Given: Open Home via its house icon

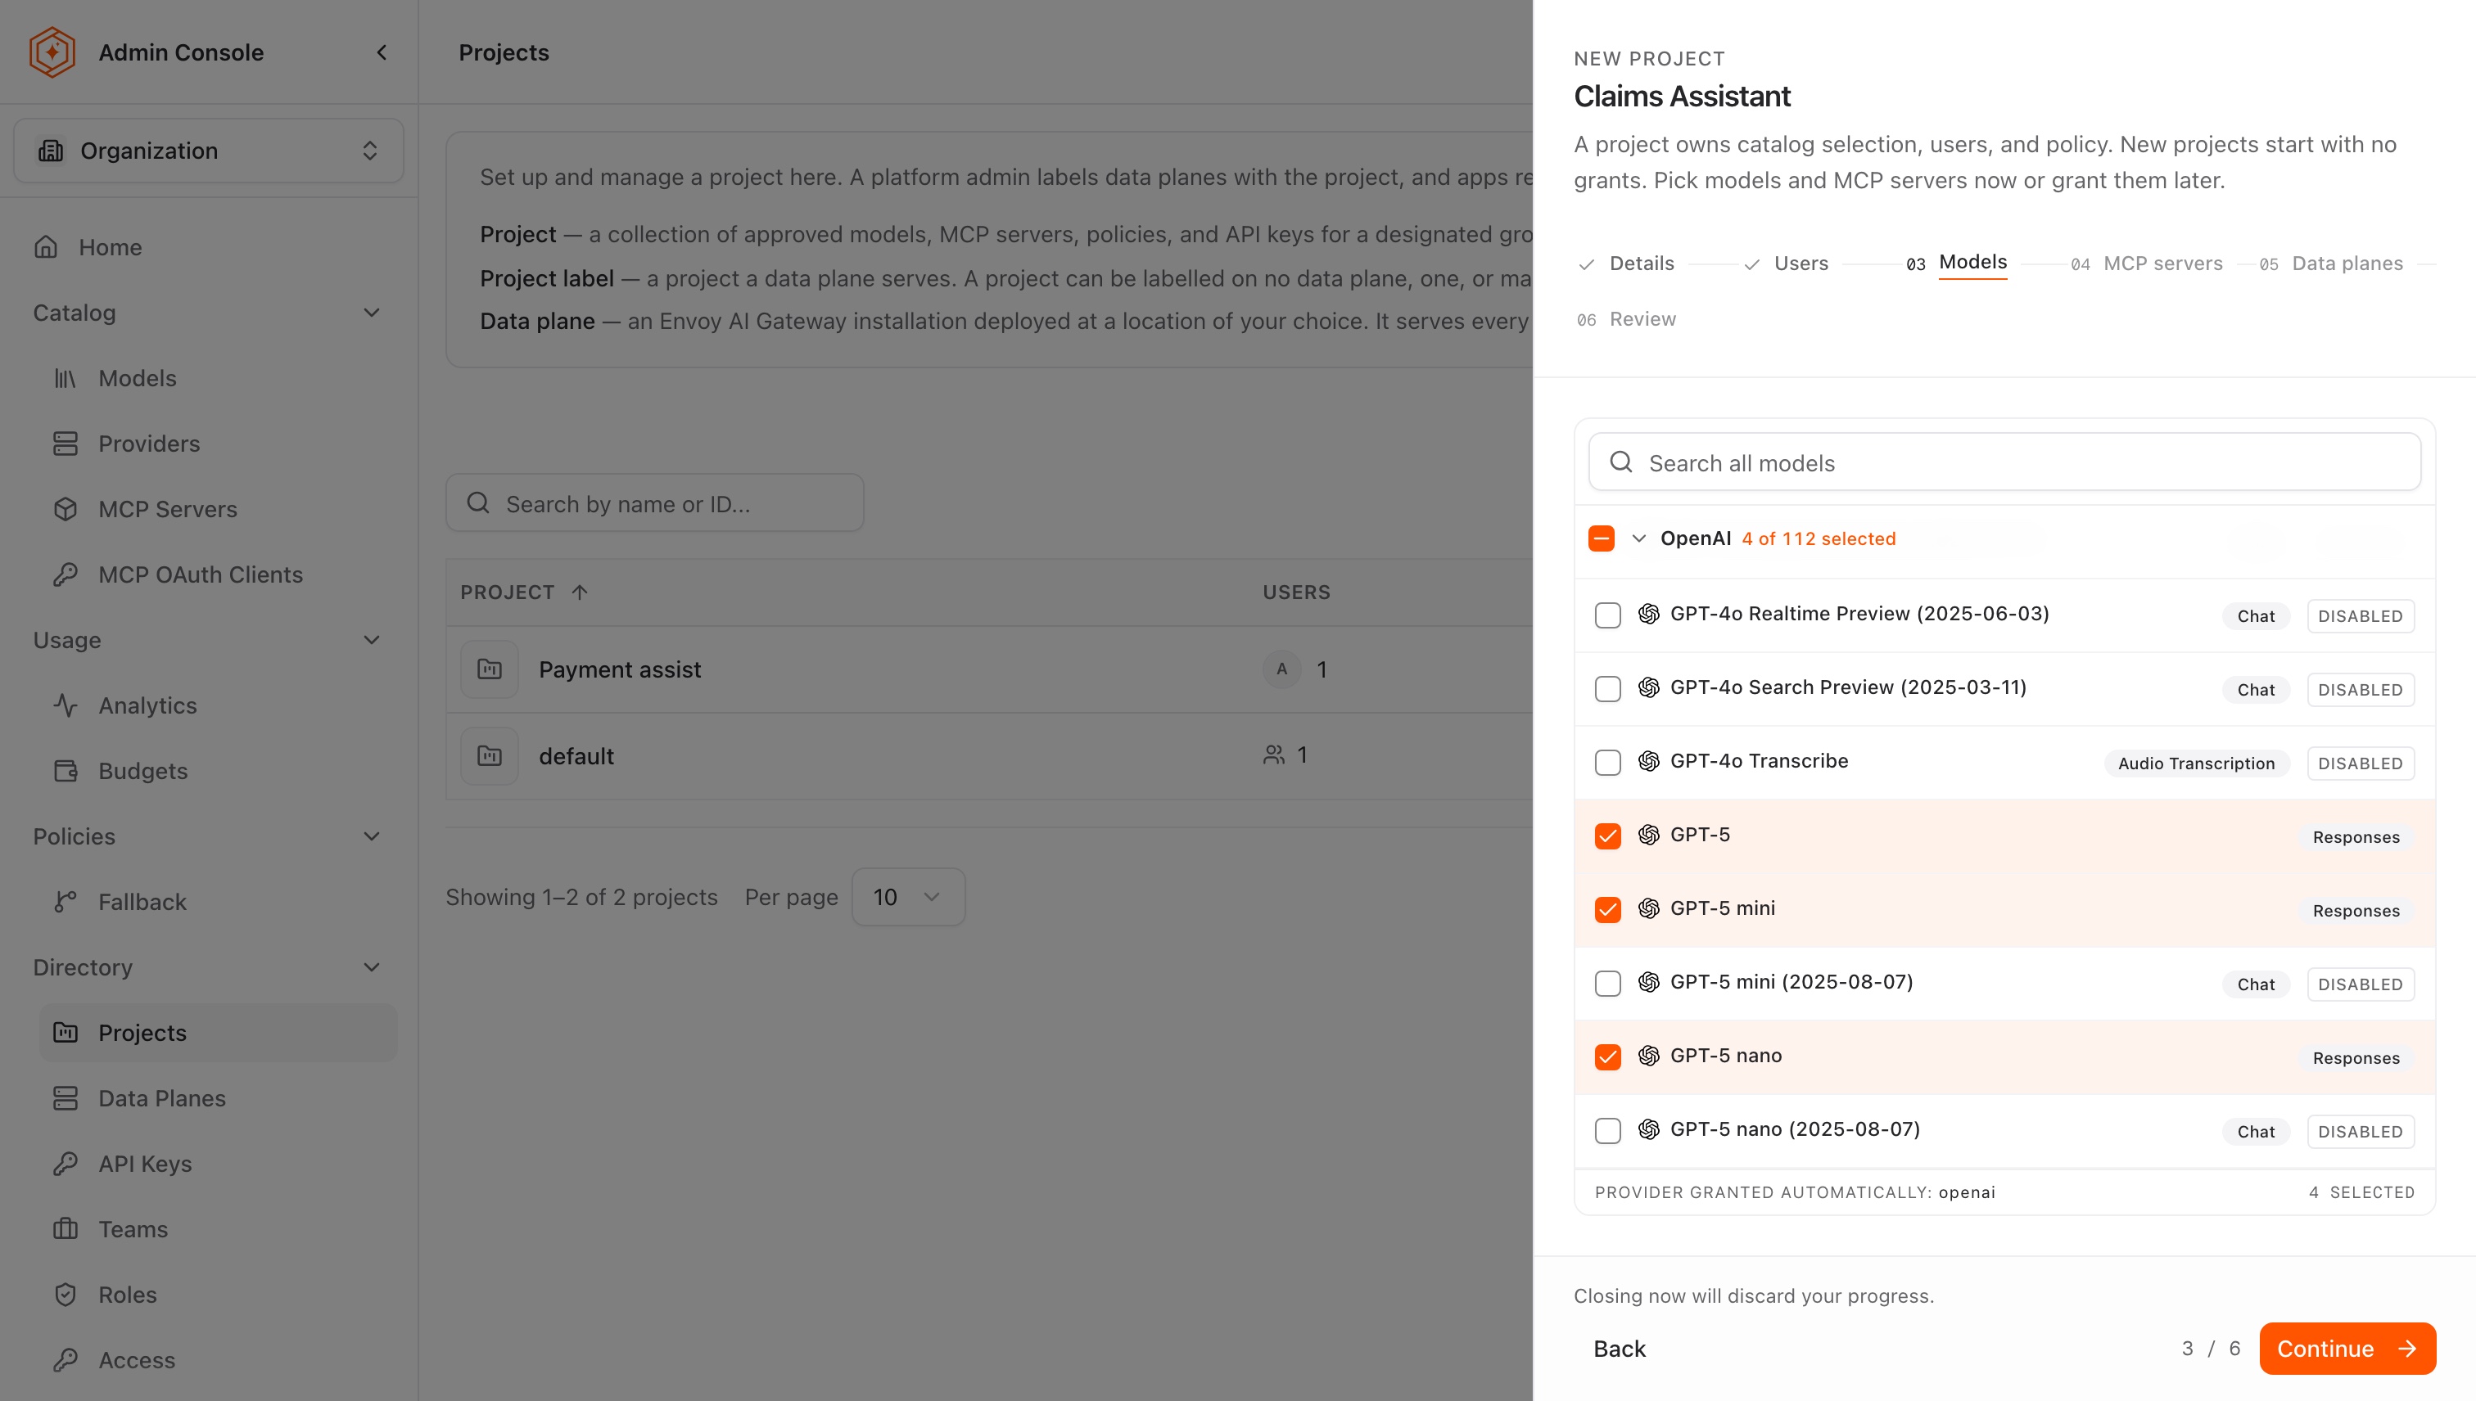Looking at the screenshot, I should (x=46, y=247).
